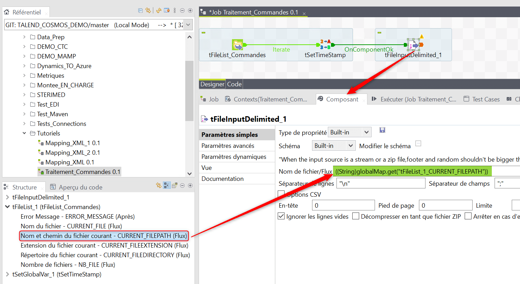Click Link with Editor arrows in Structure panel
520x284 pixels.
coord(158,186)
